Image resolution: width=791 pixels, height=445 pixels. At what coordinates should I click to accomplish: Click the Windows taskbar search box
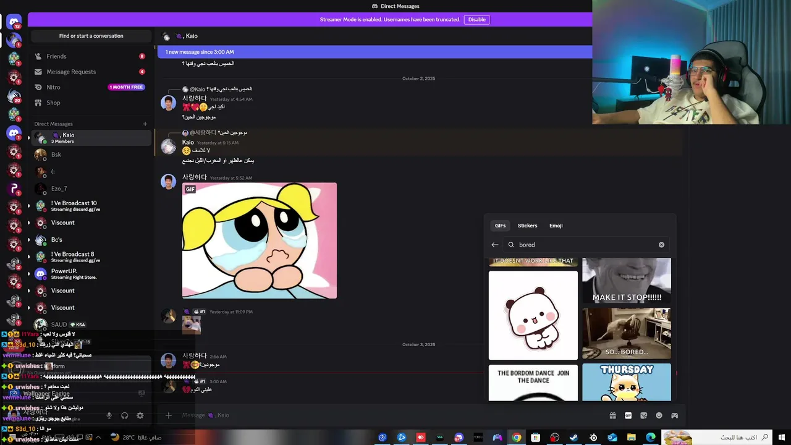(x=716, y=438)
